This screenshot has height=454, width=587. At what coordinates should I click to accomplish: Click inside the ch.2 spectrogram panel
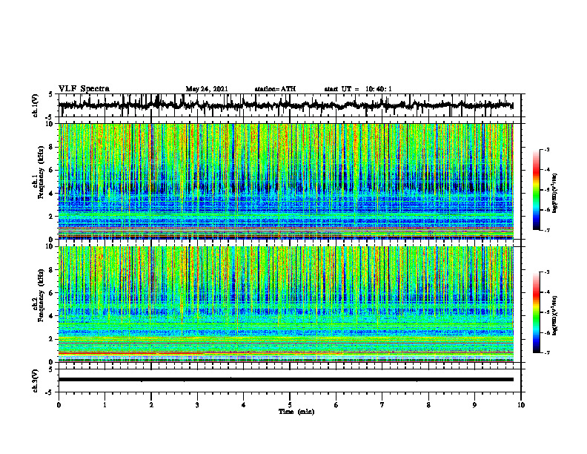tap(285, 304)
